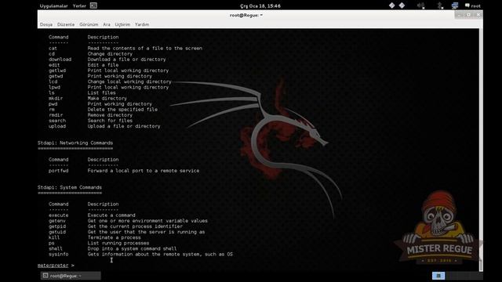This screenshot has height=282, width=502.
Task: Click the 'Stdapi: System Commands' heading
Action: [70, 187]
